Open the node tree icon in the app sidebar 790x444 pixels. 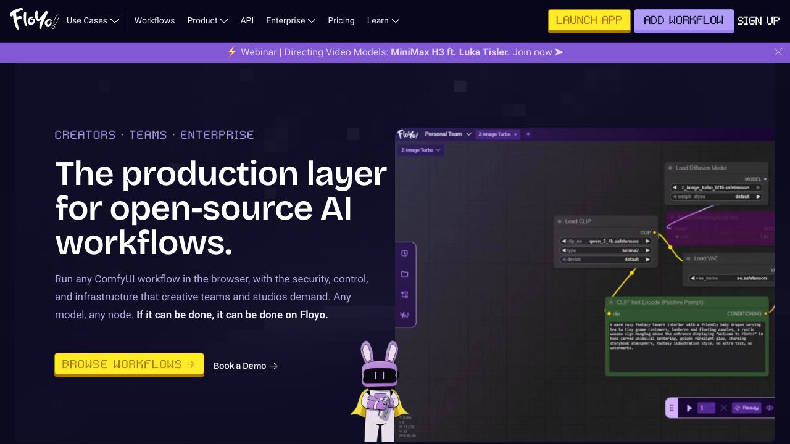(404, 294)
